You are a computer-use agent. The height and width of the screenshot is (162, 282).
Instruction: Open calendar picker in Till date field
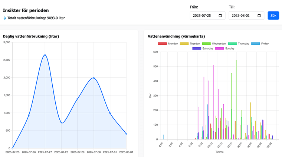point(259,16)
